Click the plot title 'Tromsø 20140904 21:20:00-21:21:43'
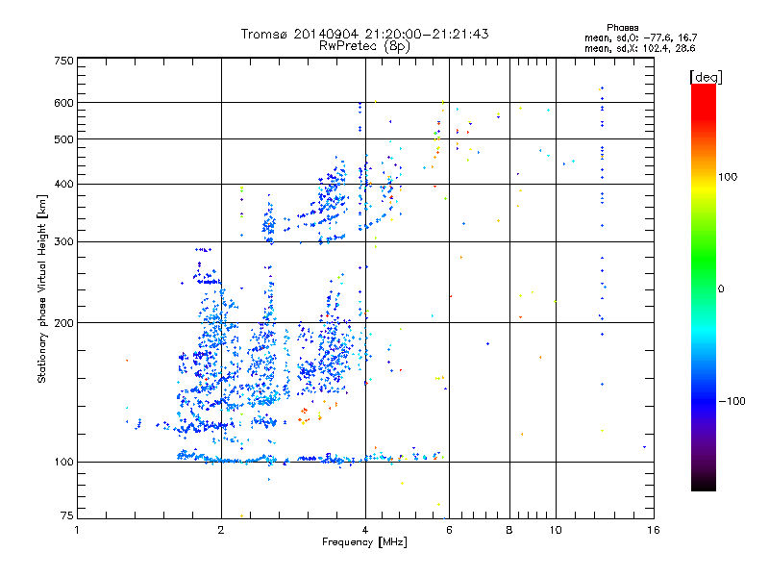 (364, 34)
